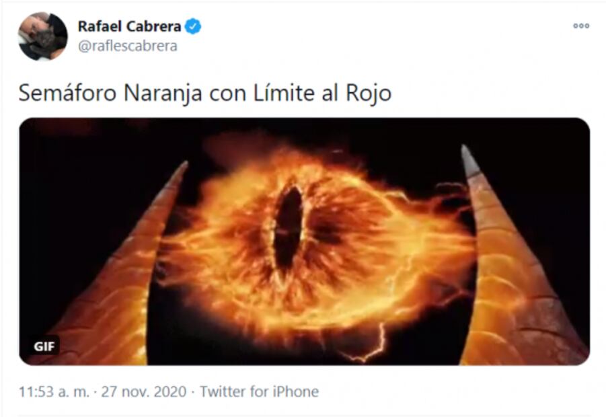Click the word Semáforo in the tweet

pos(67,93)
